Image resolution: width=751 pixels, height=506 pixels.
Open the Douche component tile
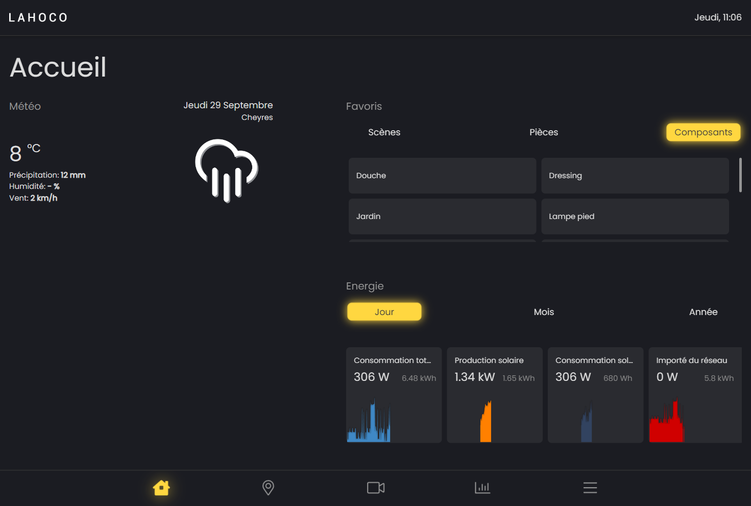click(x=442, y=176)
